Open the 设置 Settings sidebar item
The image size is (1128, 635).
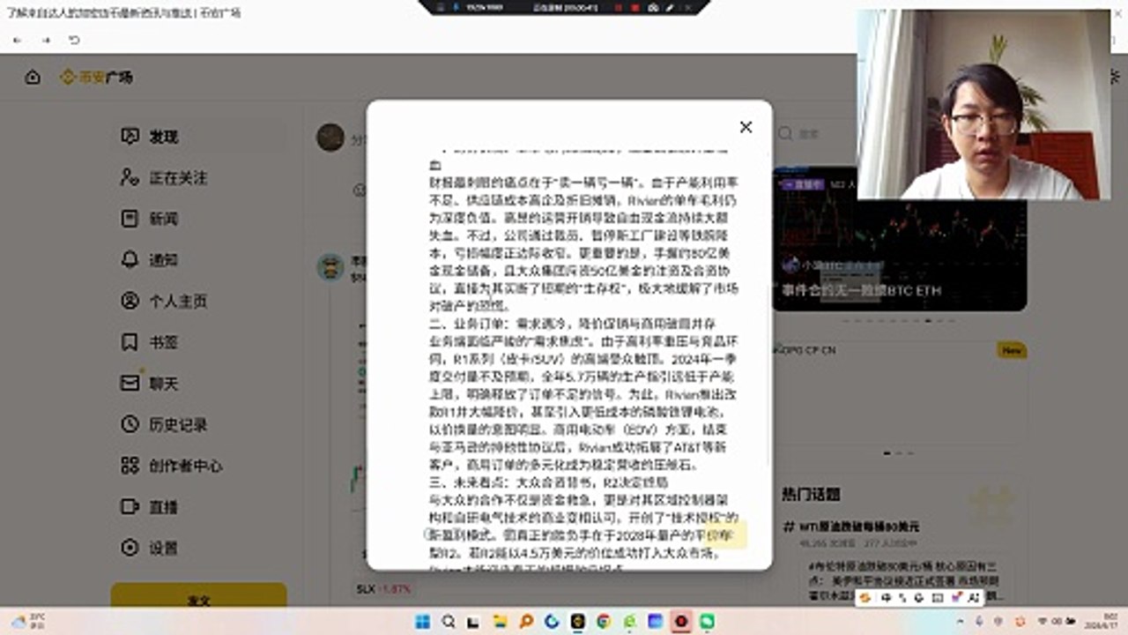click(200, 548)
